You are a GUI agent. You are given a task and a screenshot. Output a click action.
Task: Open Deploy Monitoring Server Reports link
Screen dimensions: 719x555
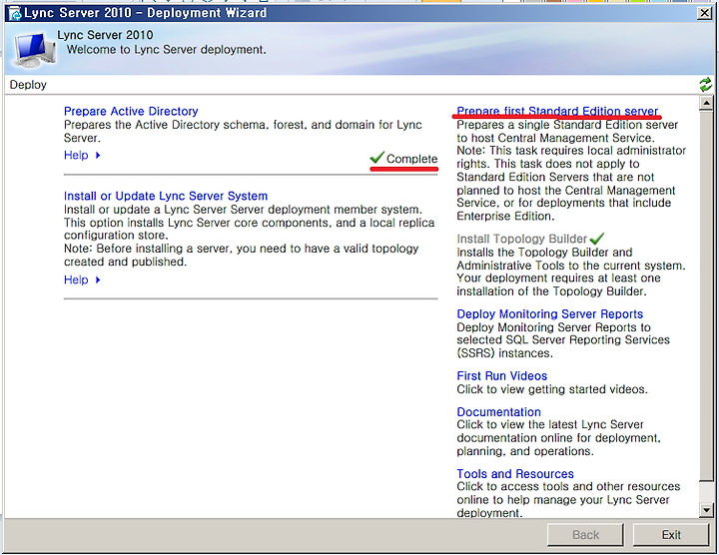(550, 314)
